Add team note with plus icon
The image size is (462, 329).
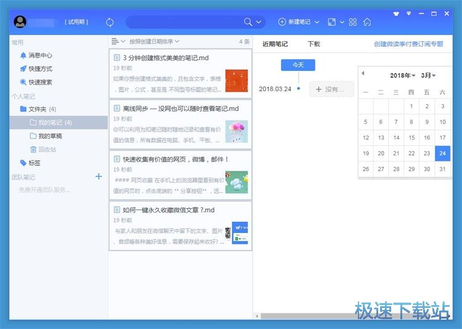99,177
